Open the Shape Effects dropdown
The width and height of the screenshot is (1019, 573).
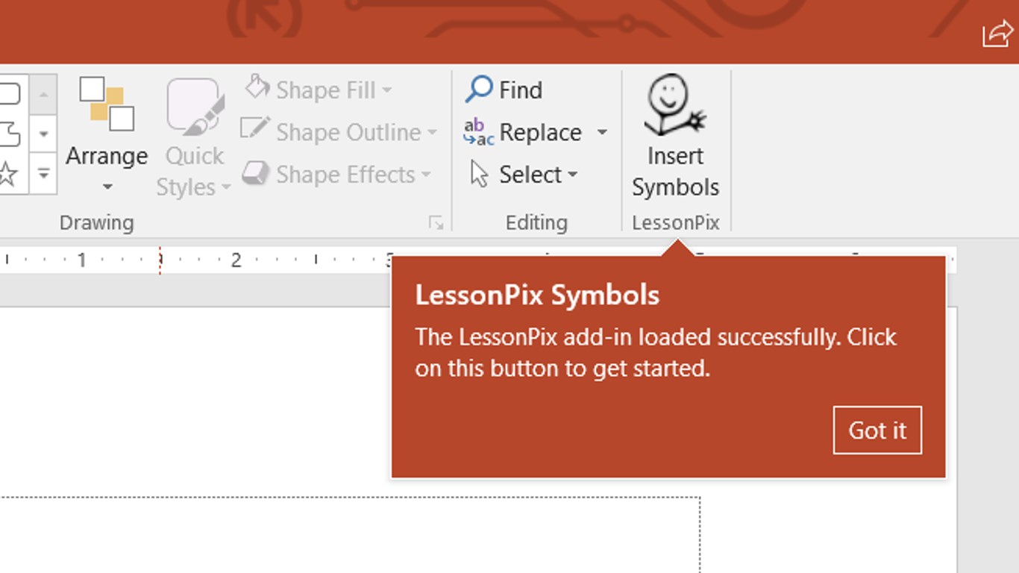click(336, 174)
